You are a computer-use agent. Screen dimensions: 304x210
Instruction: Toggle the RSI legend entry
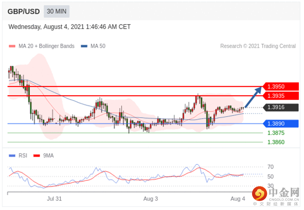tap(18, 156)
